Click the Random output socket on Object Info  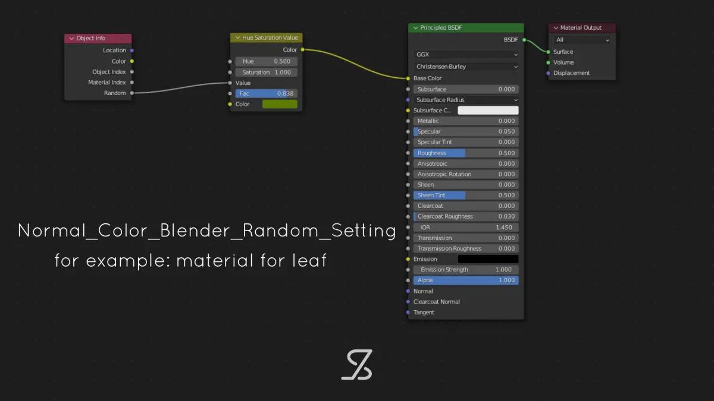131,93
